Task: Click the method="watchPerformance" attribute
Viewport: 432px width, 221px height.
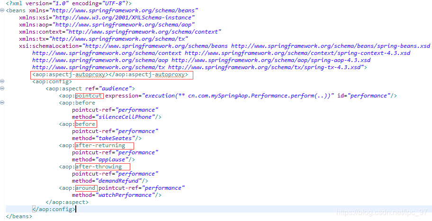Action: point(114,195)
